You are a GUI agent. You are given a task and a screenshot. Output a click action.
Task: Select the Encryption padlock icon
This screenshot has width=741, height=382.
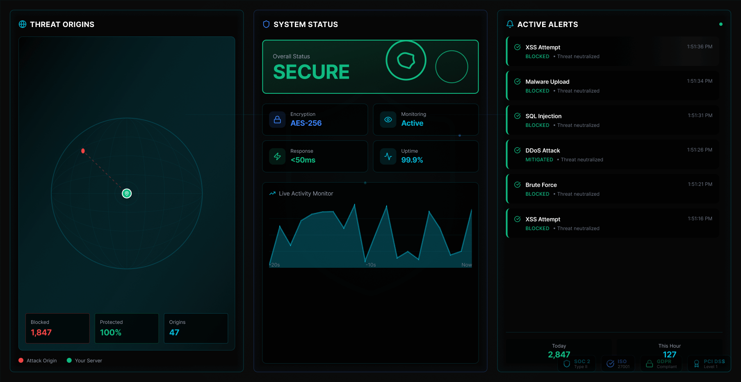coord(277,120)
